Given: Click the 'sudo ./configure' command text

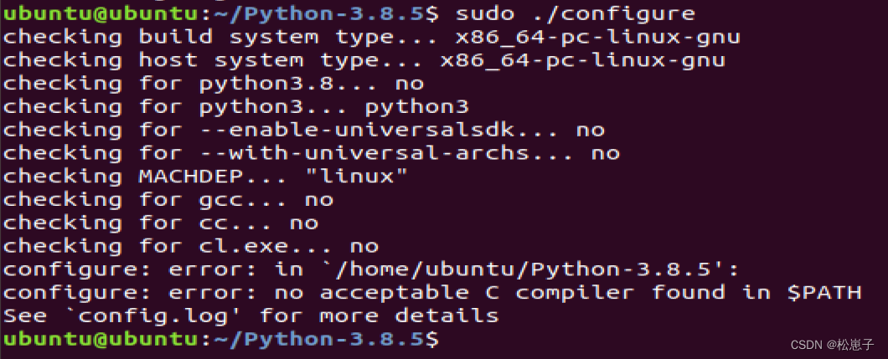Looking at the screenshot, I should (x=575, y=13).
